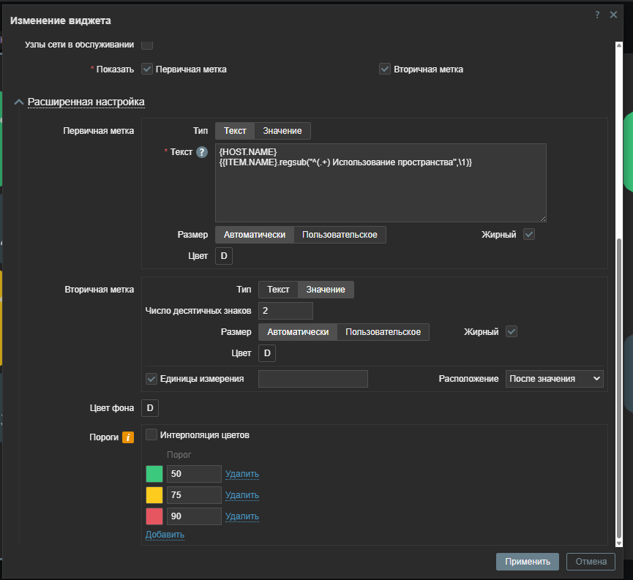Change the green threshold color swatch
The image size is (633, 580).
pos(154,474)
